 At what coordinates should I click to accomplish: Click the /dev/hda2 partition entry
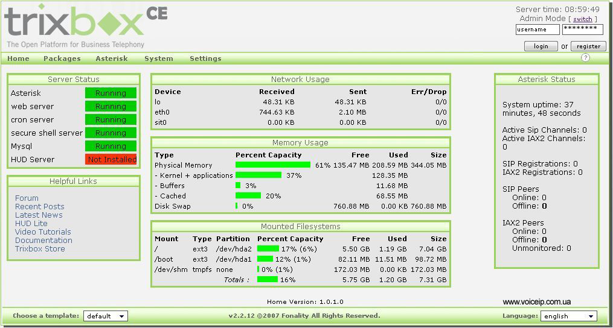233,249
